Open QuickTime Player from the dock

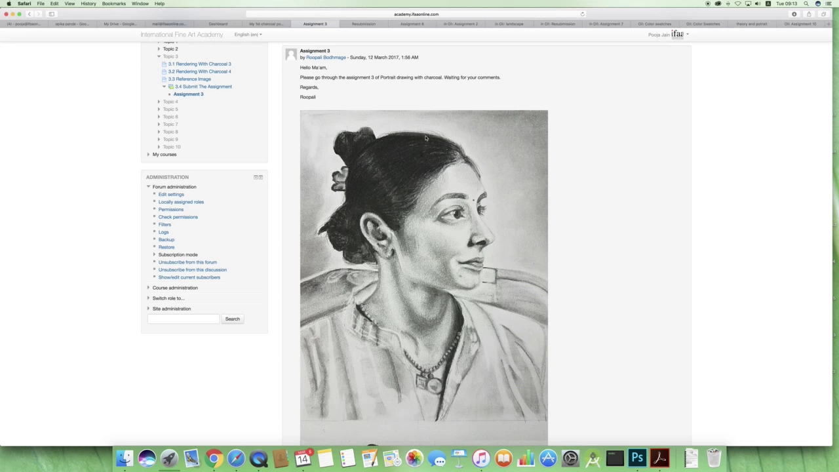tap(258, 459)
